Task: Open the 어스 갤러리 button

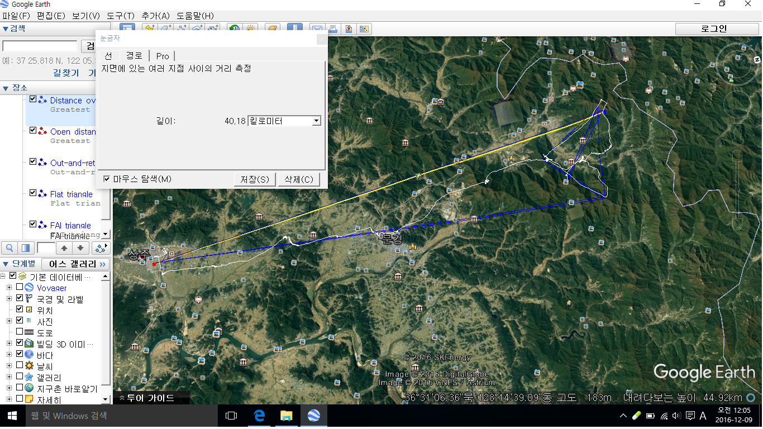Action: [75, 264]
